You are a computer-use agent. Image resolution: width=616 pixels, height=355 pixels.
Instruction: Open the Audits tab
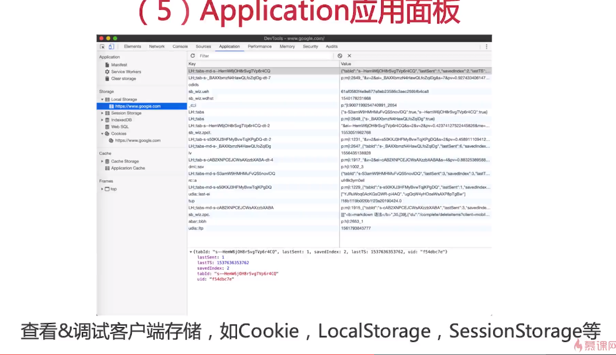[331, 47]
